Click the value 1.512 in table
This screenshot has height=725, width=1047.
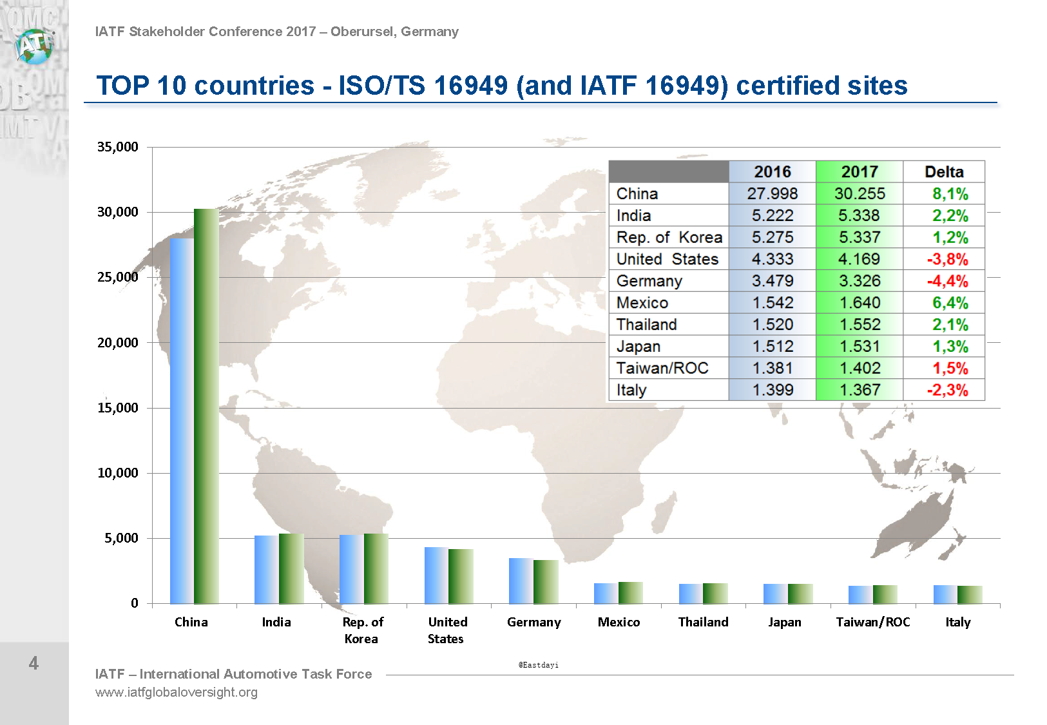coord(773,347)
